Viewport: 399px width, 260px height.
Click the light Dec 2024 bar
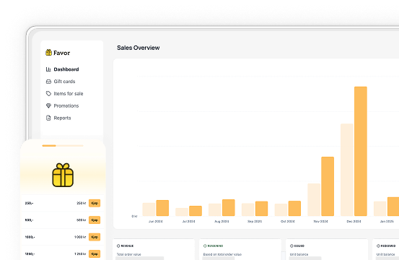pos(347,170)
